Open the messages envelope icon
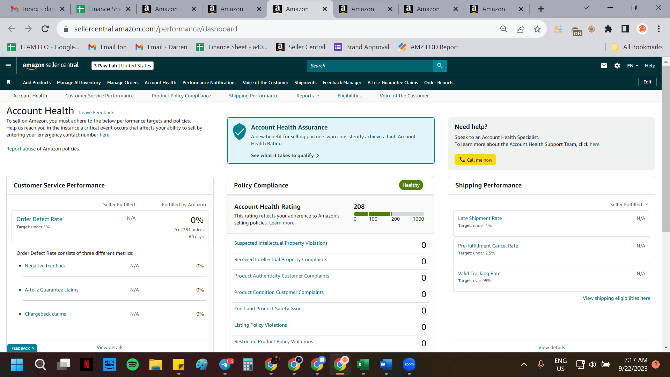This screenshot has height=377, width=670. click(x=604, y=66)
